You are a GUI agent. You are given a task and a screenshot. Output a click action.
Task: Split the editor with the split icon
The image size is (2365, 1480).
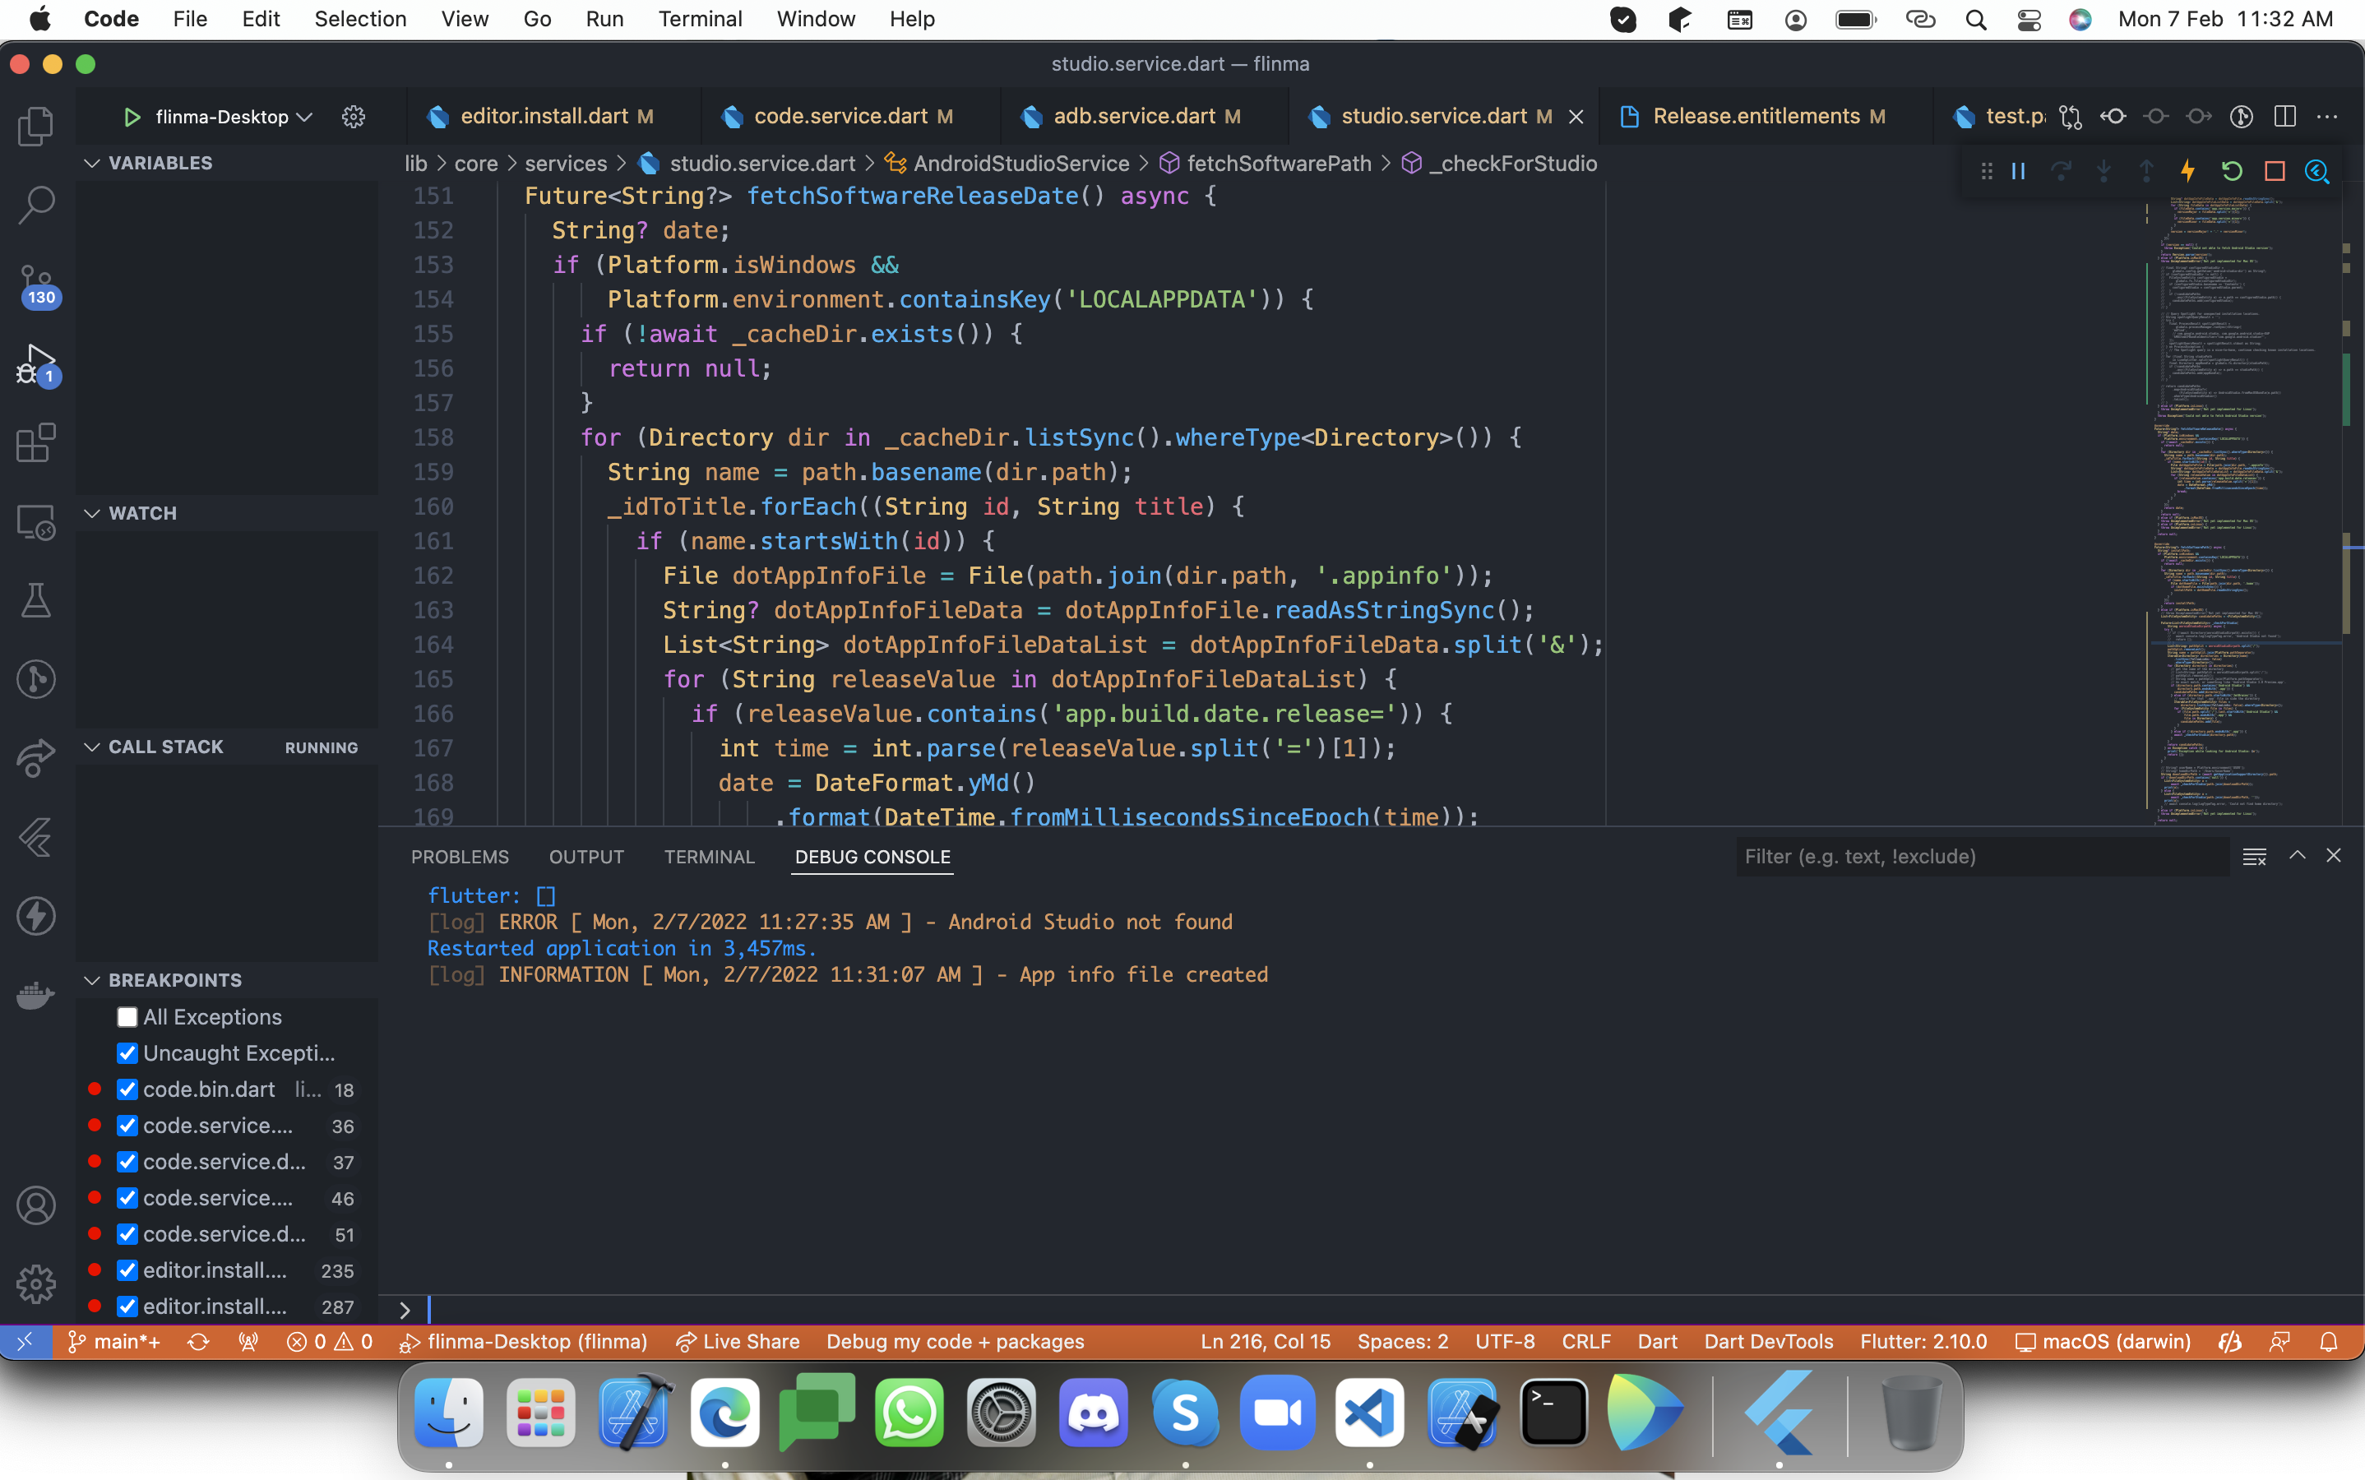tap(2284, 115)
